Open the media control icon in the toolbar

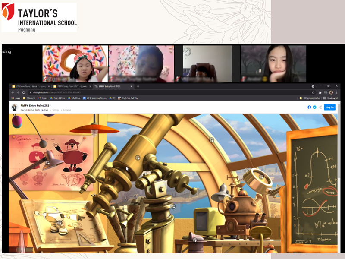(x=326, y=92)
